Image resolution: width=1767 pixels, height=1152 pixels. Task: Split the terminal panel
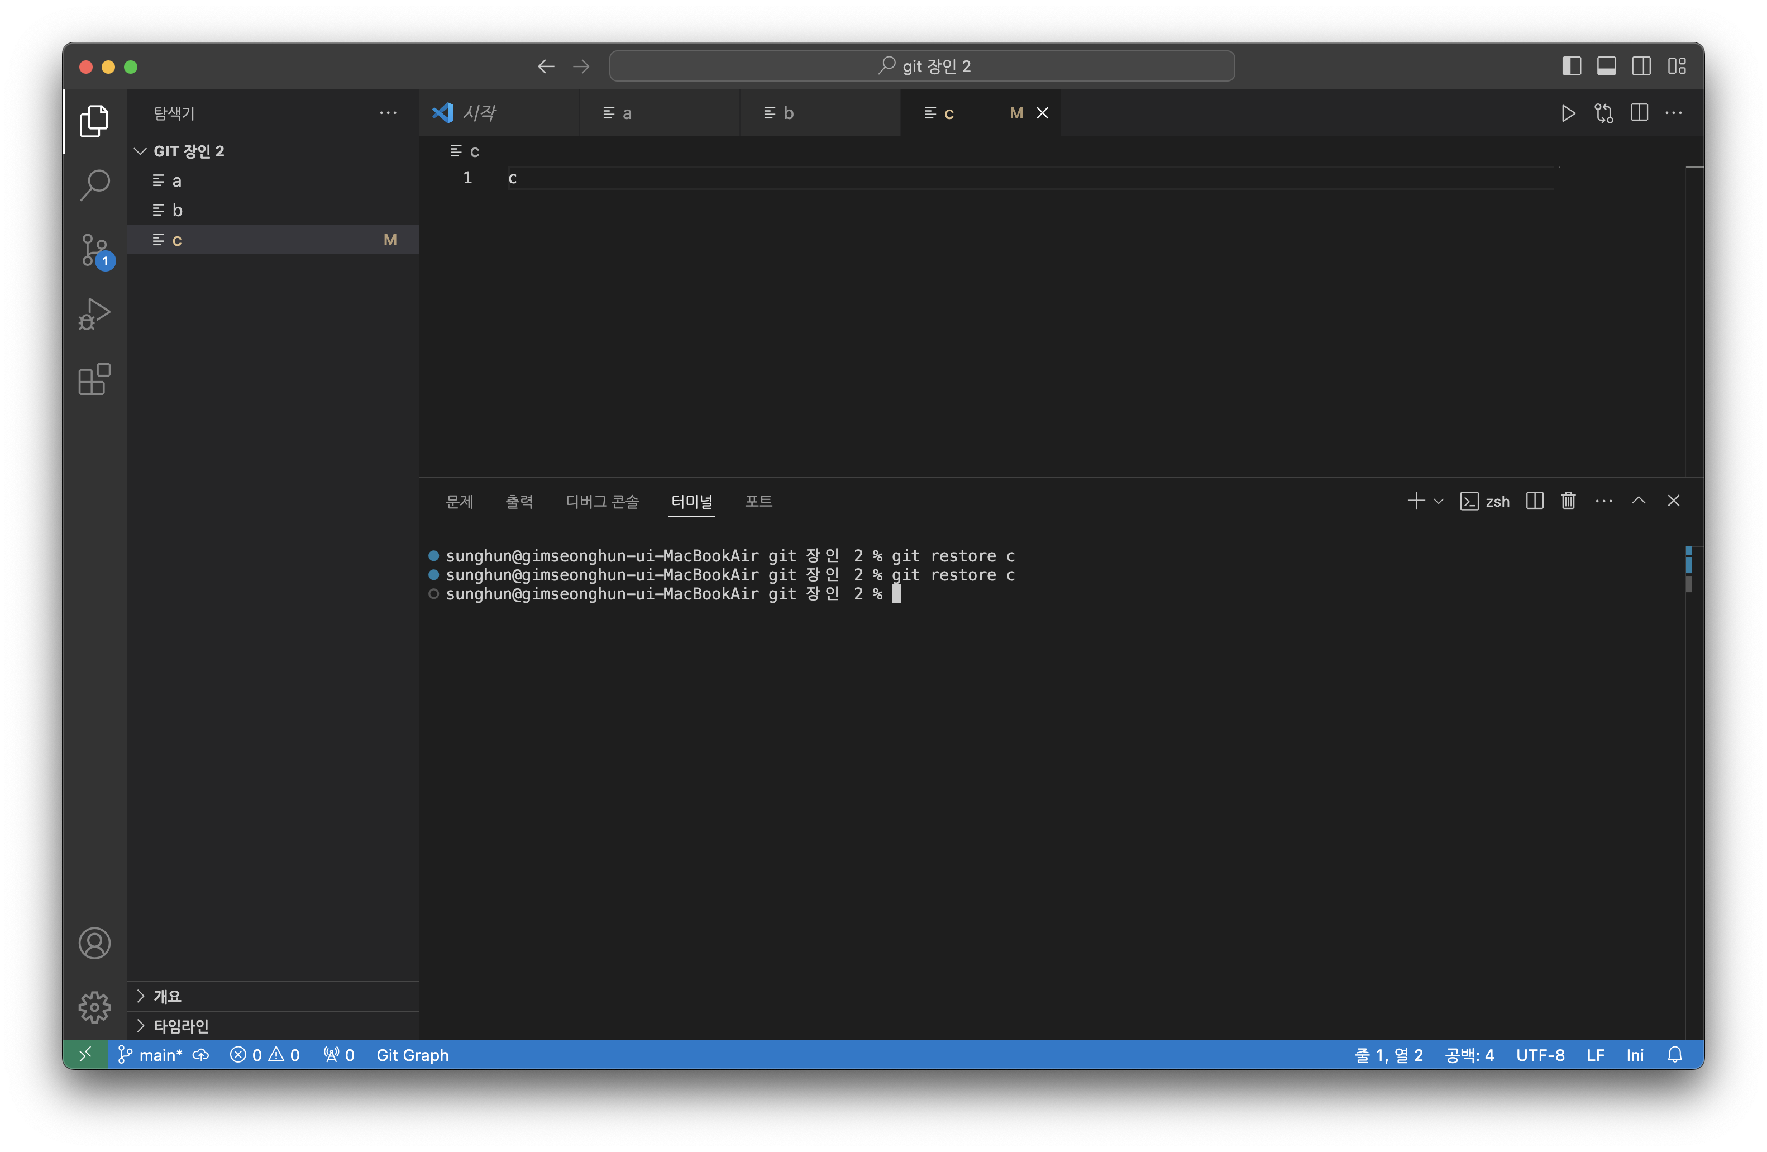click(1535, 501)
